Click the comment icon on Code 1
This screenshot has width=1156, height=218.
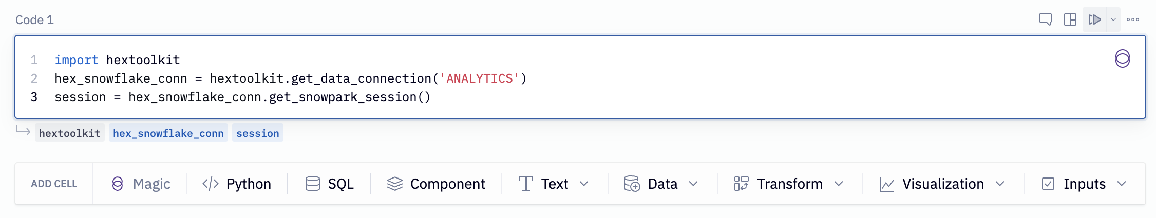(1045, 19)
